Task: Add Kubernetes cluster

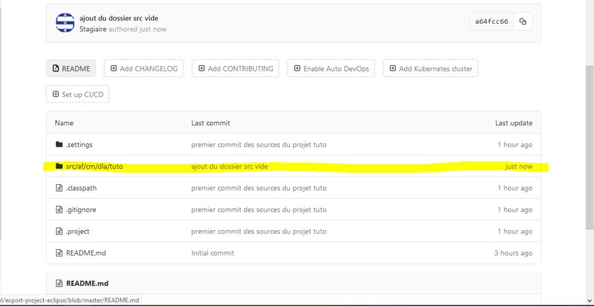Action: (430, 68)
